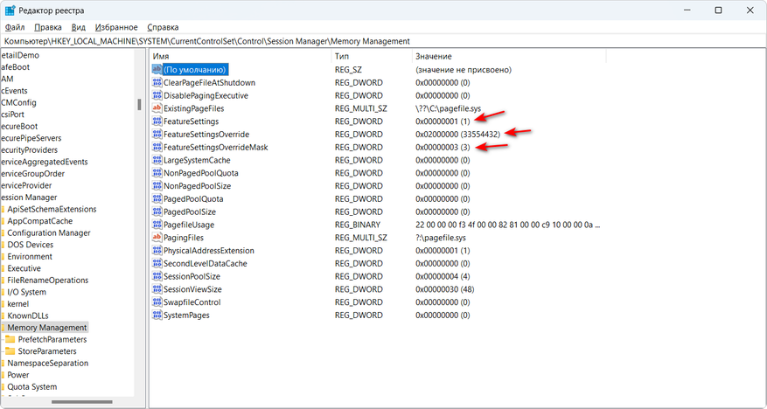
Task: Select the ApiSetSchemaExtensions tree key
Action: [52, 209]
